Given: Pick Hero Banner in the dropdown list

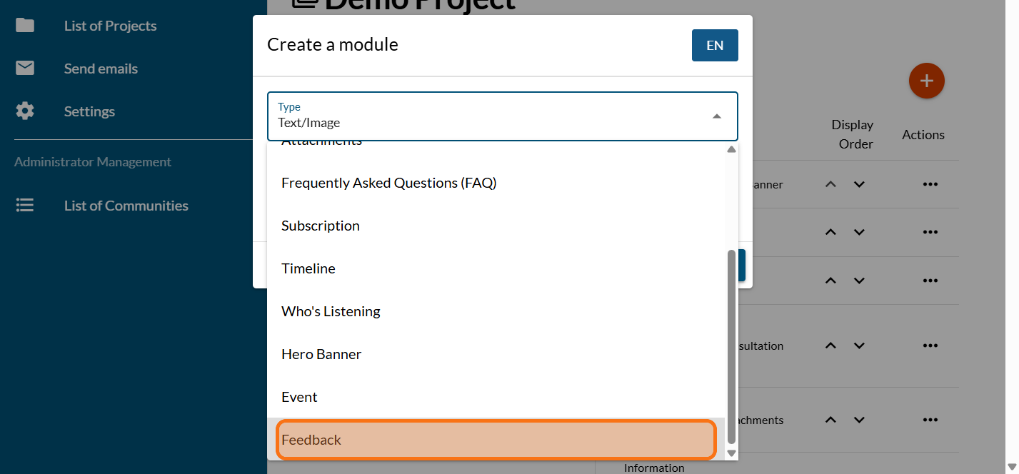Looking at the screenshot, I should [x=321, y=354].
